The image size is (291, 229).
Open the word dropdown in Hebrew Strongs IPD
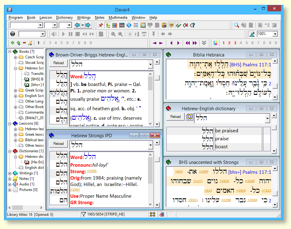click(150, 145)
